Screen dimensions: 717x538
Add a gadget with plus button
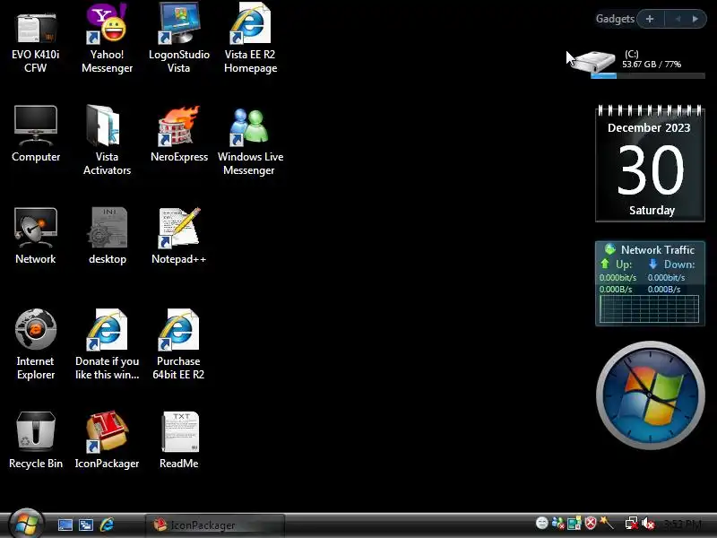pos(650,19)
